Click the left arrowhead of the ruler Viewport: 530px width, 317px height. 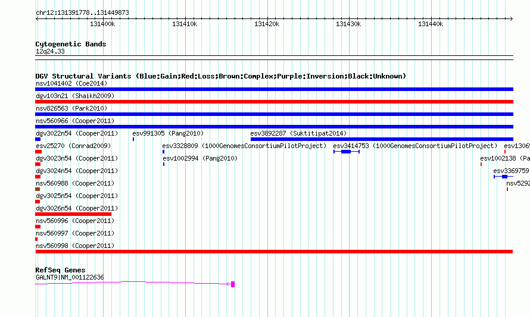coord(37,19)
